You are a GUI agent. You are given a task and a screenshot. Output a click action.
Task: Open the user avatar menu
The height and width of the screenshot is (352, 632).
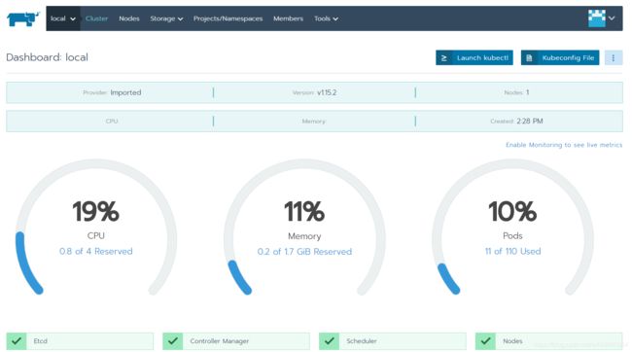pyautogui.click(x=597, y=18)
